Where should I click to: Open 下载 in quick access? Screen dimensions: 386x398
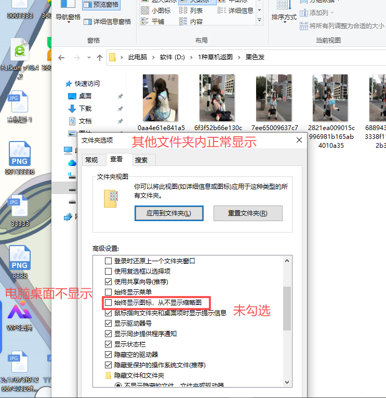[x=85, y=109]
